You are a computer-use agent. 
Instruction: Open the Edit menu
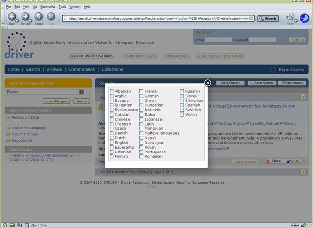click(17, 7)
